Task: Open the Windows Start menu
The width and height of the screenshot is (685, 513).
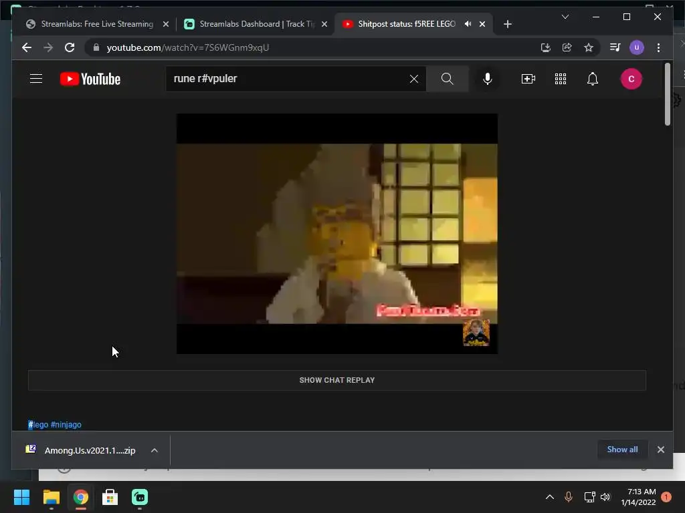Action: (21, 497)
